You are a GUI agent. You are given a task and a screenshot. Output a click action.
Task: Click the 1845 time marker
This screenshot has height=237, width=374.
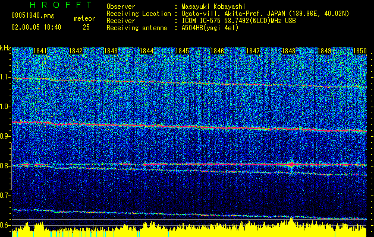[x=181, y=52]
